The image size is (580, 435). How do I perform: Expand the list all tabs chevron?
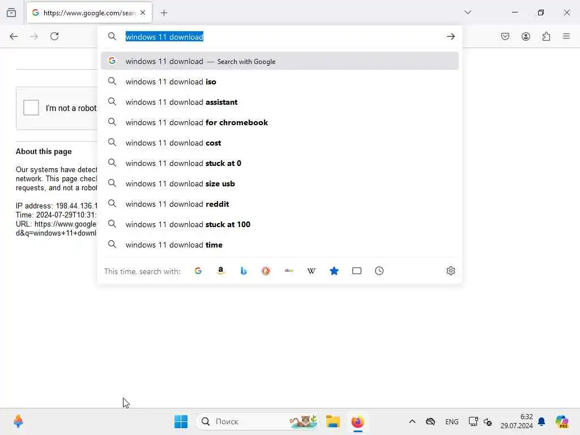click(x=468, y=12)
